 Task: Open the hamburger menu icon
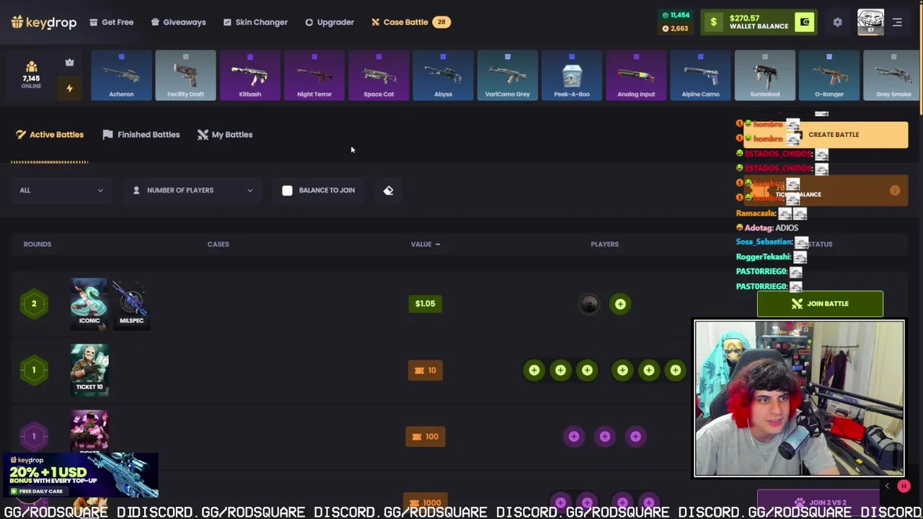click(x=897, y=22)
